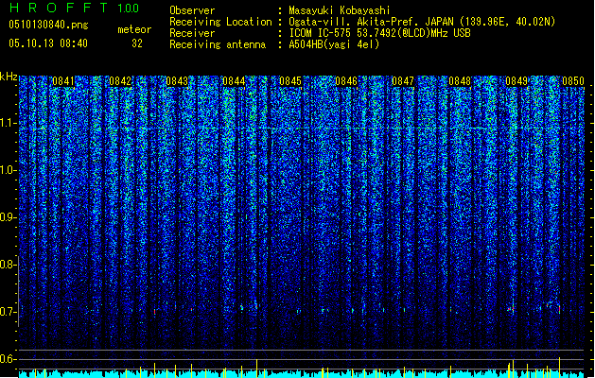
Task: Select observer name Masayuki Kobayashi
Action: tap(340, 10)
